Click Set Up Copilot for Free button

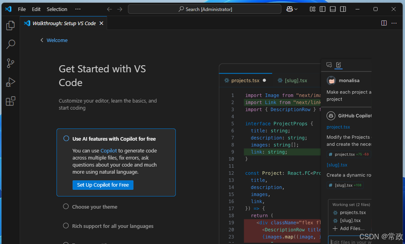tap(103, 185)
